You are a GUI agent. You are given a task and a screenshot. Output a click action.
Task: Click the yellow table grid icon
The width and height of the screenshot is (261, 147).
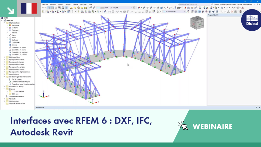point(85,8)
